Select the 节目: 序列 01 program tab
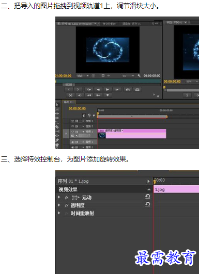199x274 pixels. (x=176, y=22)
